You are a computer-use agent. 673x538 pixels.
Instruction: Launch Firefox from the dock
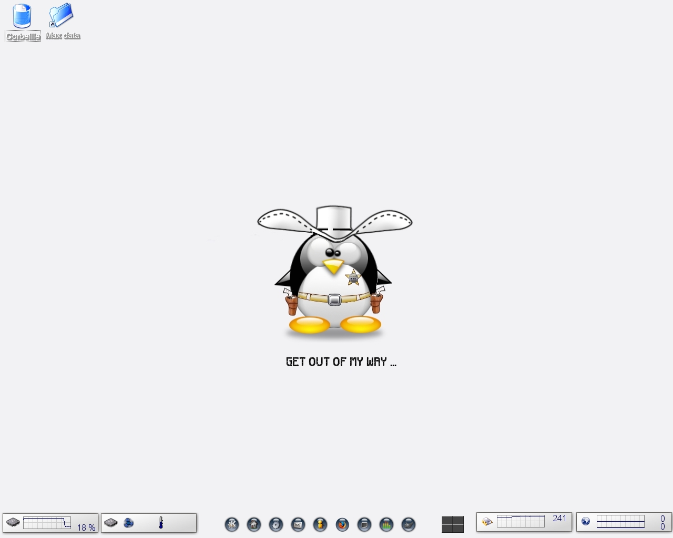point(342,524)
